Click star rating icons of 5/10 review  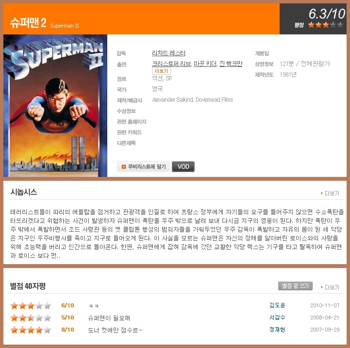pos(31,317)
